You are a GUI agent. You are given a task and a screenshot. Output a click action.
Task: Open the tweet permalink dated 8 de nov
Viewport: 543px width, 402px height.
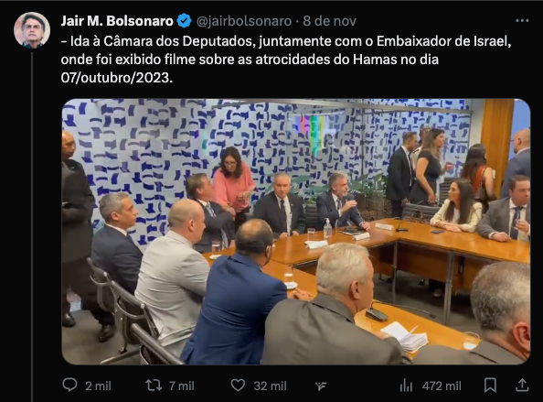coord(330,21)
